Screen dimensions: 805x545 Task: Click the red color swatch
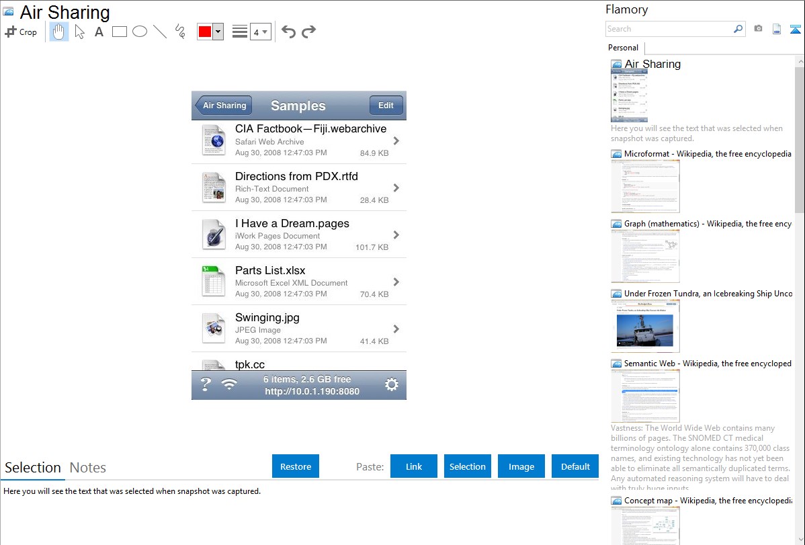click(x=205, y=32)
